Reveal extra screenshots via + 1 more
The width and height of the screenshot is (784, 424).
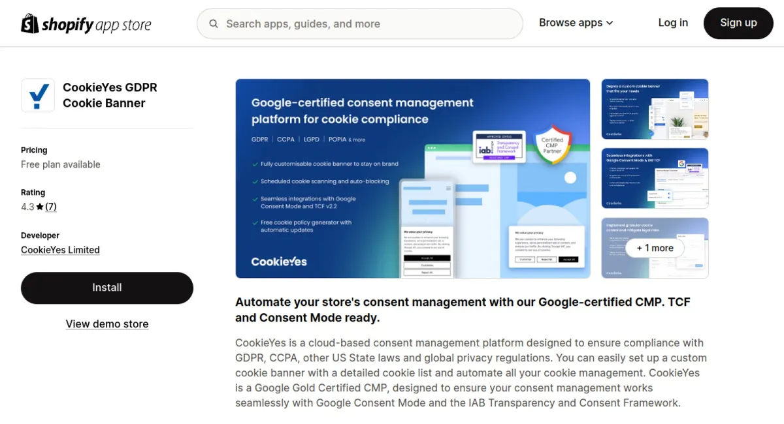[655, 248]
